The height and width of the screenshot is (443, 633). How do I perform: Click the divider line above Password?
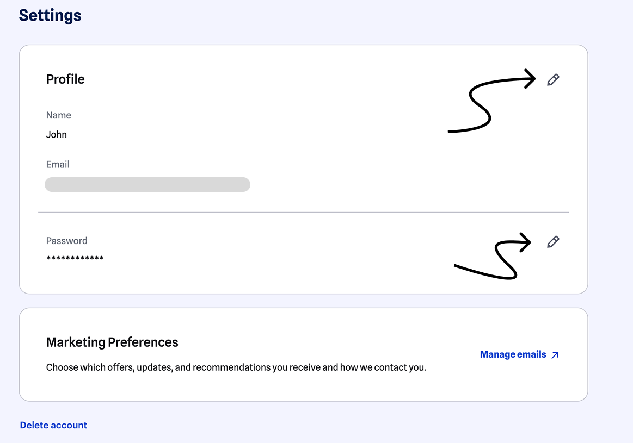304,212
